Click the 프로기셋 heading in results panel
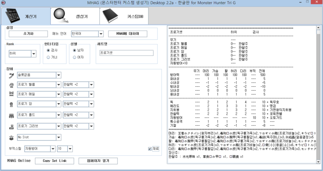Viewport: 323px width, 171px height. tap(176, 32)
